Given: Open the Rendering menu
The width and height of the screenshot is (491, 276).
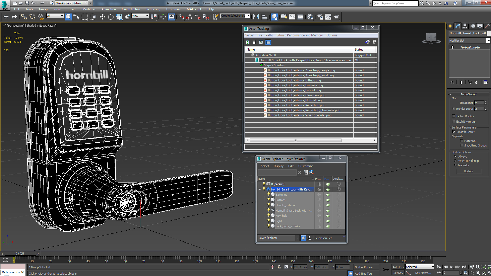Looking at the screenshot, I should pos(153,9).
